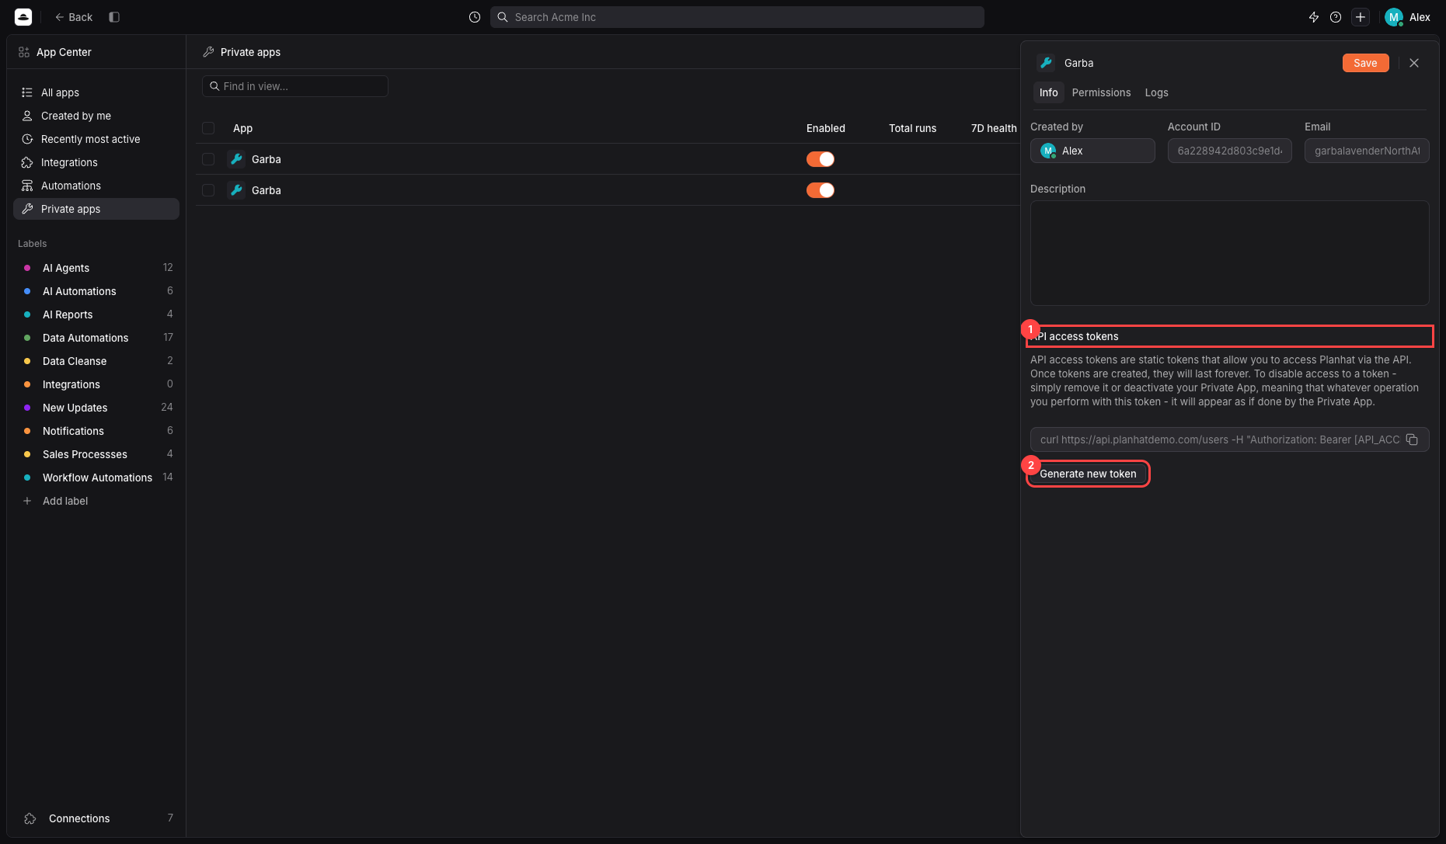Toggle the sidebar collapse icon
The height and width of the screenshot is (844, 1446).
(x=114, y=17)
